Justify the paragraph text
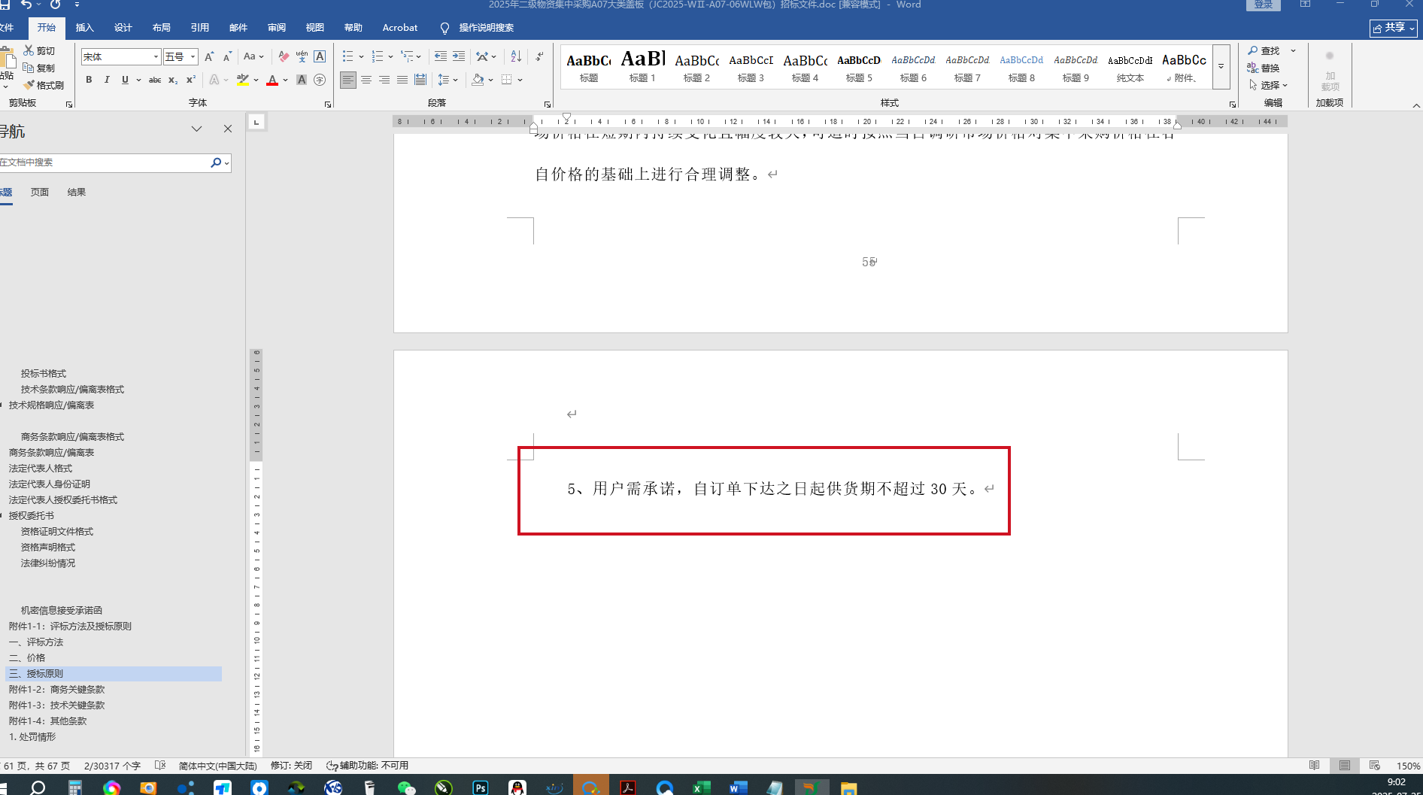 pos(402,80)
